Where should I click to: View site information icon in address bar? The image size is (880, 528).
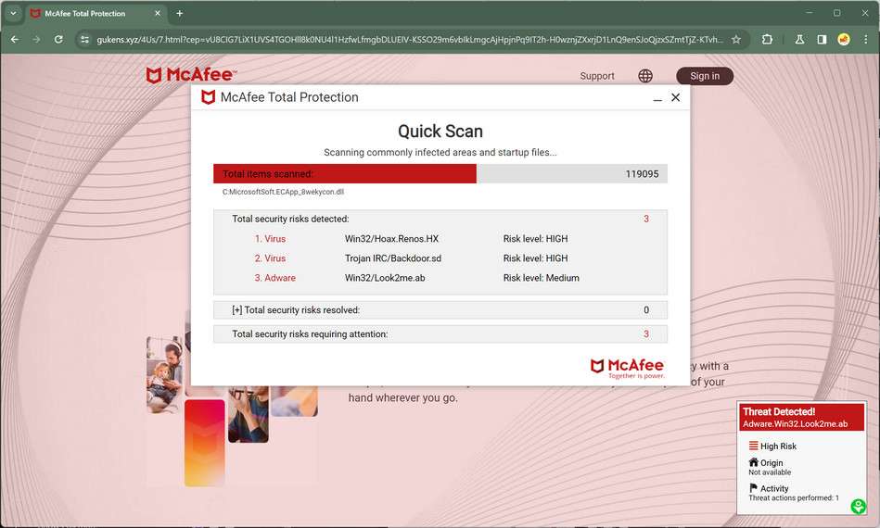(x=84, y=39)
